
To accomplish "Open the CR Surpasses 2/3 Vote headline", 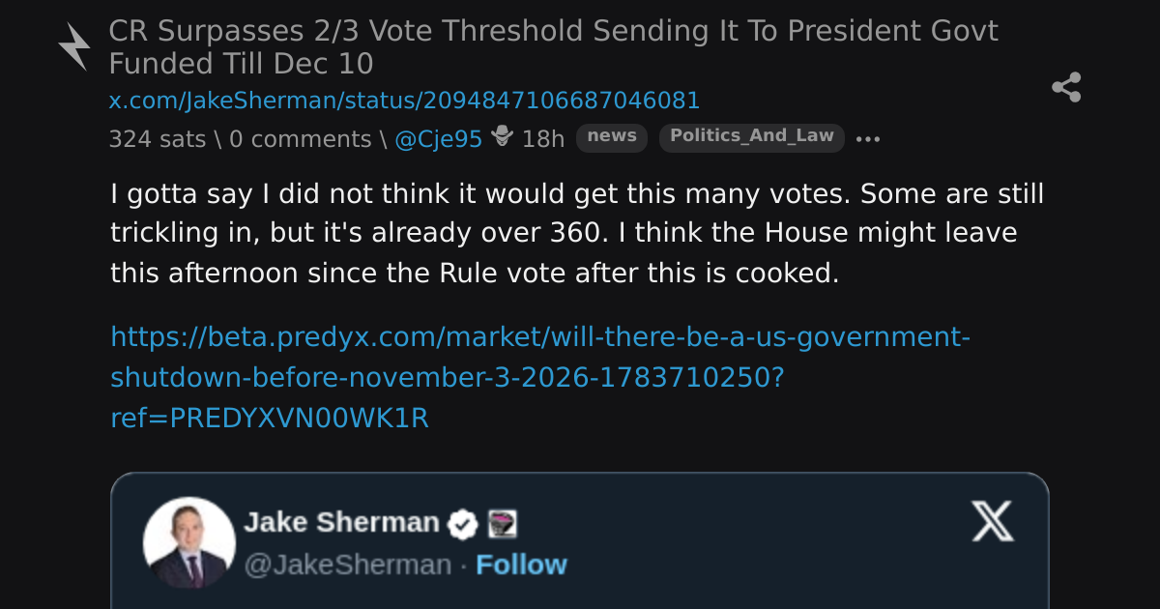I will (553, 47).
